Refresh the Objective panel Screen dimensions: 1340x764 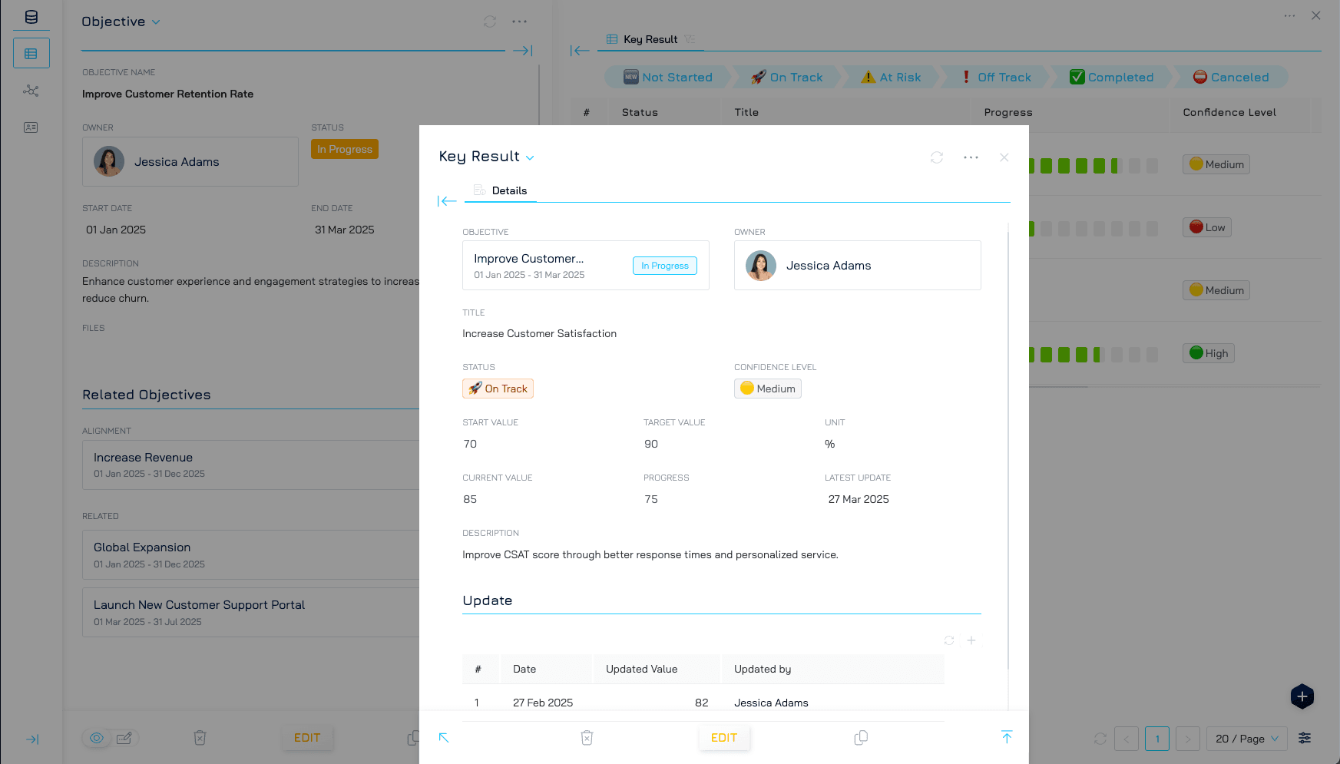coord(490,21)
